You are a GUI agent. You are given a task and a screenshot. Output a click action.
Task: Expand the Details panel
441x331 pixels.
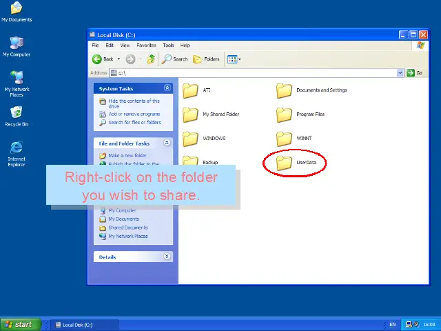[167, 256]
